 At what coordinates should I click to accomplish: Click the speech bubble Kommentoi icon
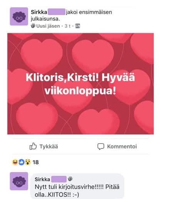pos(101,147)
